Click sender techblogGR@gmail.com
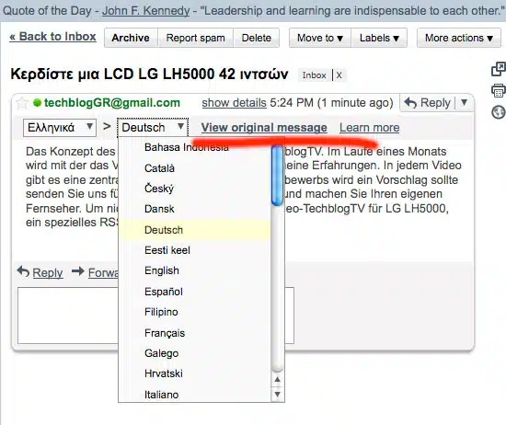This screenshot has width=506, height=425. click(x=112, y=103)
